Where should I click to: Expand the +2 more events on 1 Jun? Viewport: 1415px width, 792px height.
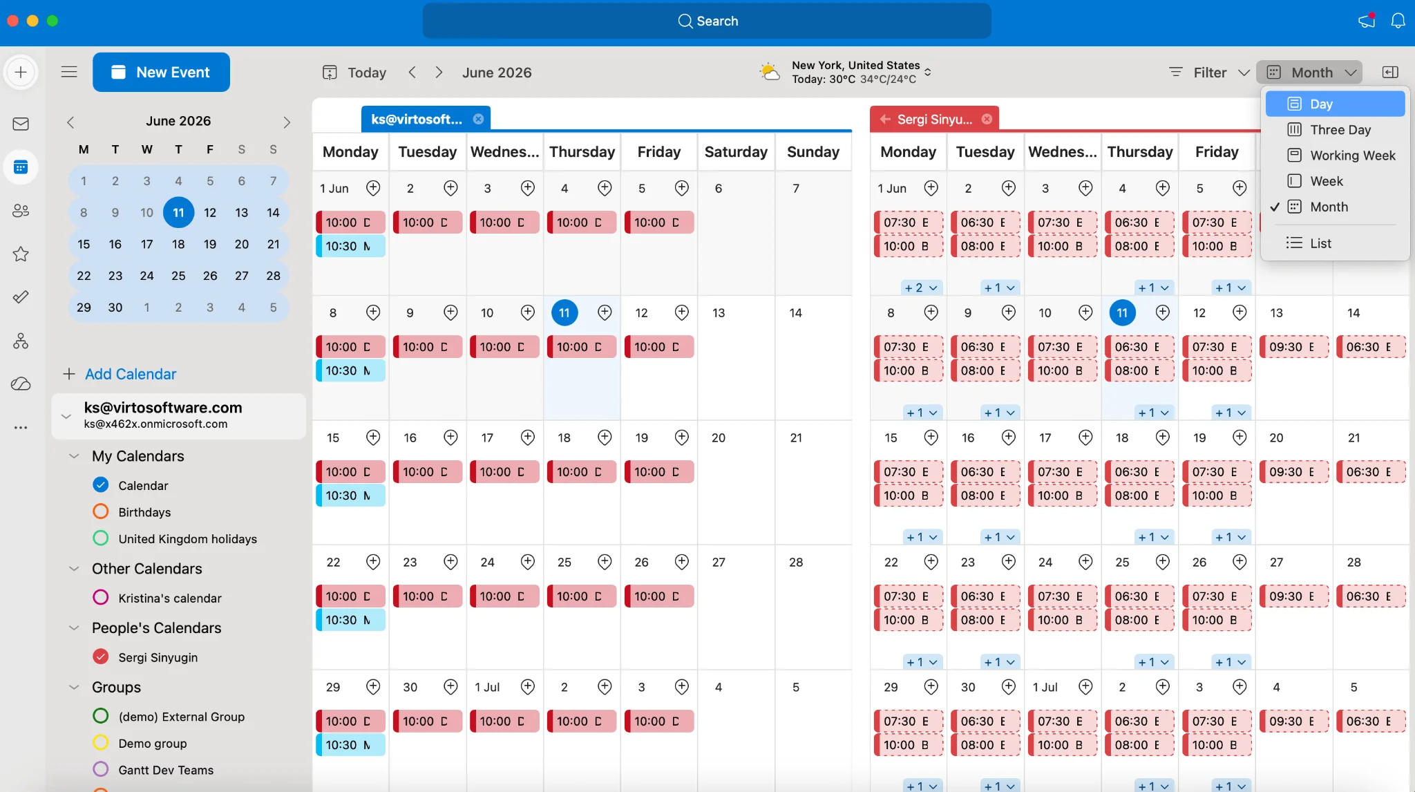[921, 287]
